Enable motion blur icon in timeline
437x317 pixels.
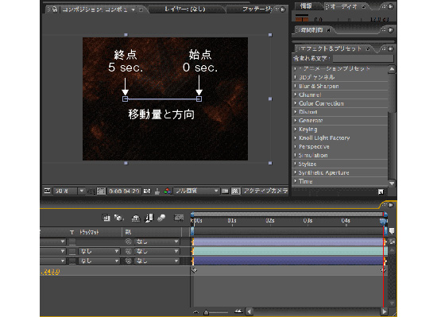(161, 218)
